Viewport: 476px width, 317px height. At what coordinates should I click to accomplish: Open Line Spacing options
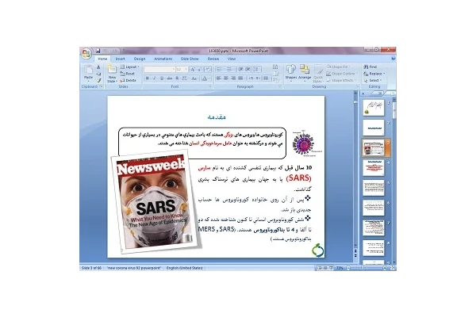[x=256, y=70]
